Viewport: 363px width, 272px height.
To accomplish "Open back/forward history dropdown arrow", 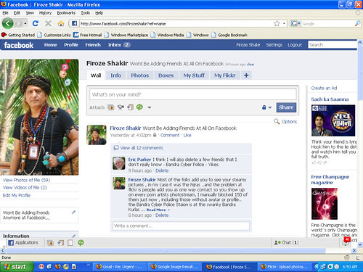I will [25, 23].
